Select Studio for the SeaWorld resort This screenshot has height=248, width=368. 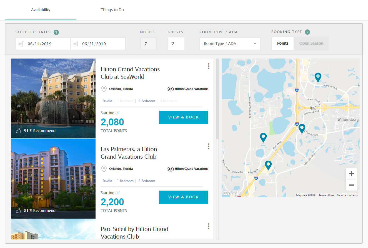[x=107, y=101]
